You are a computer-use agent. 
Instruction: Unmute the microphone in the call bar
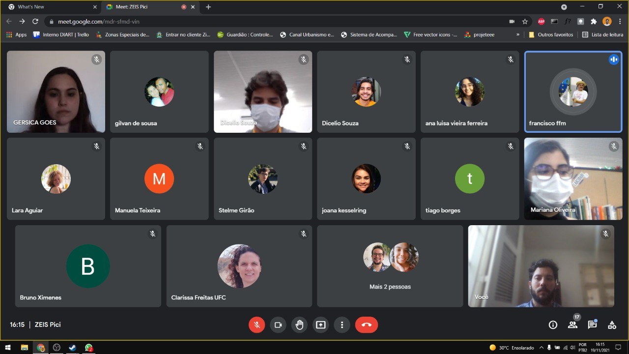coord(257,325)
